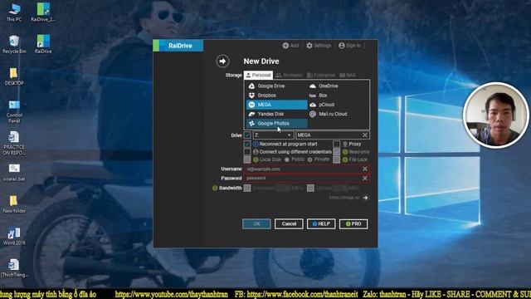Select the Control Panel desktop icon
This screenshot has width=531, height=299.
tap(14, 111)
